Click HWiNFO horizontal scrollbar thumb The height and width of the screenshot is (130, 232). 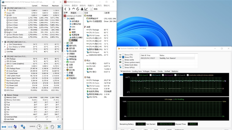click(x=27, y=122)
